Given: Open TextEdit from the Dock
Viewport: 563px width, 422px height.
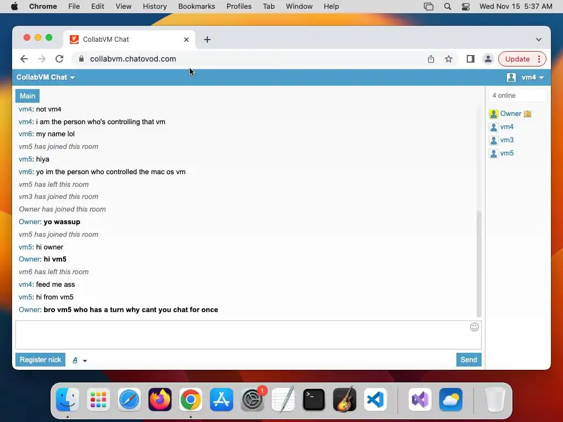Looking at the screenshot, I should 283,399.
